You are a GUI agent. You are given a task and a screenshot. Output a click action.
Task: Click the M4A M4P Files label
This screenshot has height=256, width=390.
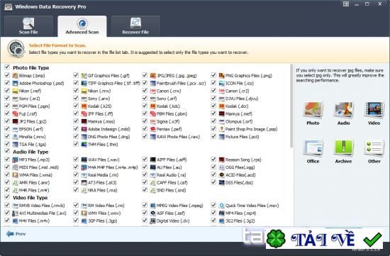[x=113, y=167]
